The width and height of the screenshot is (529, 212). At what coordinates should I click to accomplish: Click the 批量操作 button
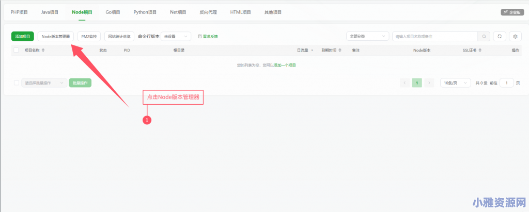(80, 83)
